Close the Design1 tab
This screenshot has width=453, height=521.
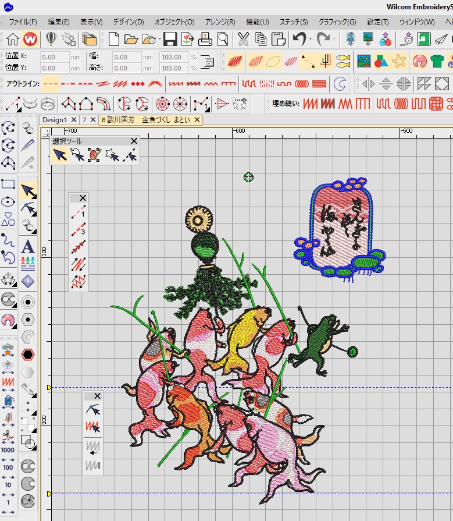pyautogui.click(x=74, y=119)
